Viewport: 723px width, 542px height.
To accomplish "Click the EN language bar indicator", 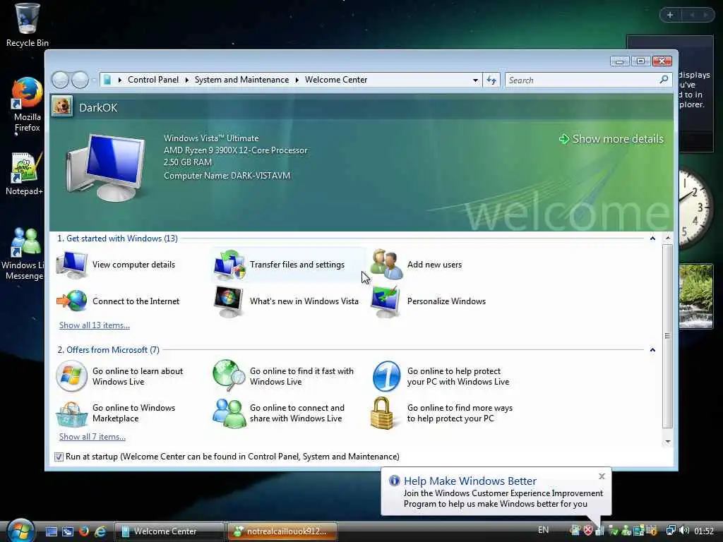I will tap(543, 530).
